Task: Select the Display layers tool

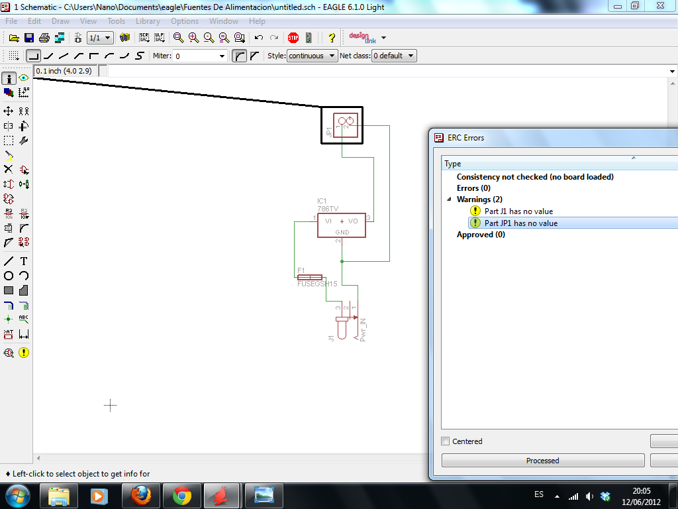Action: [8, 93]
